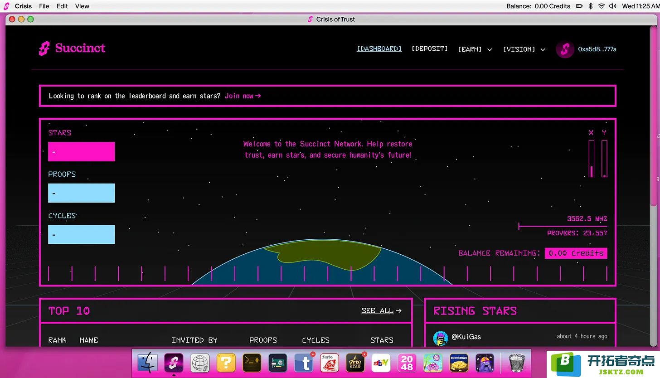
Task: Click the PROOFS column header in table
Action: click(x=263, y=340)
